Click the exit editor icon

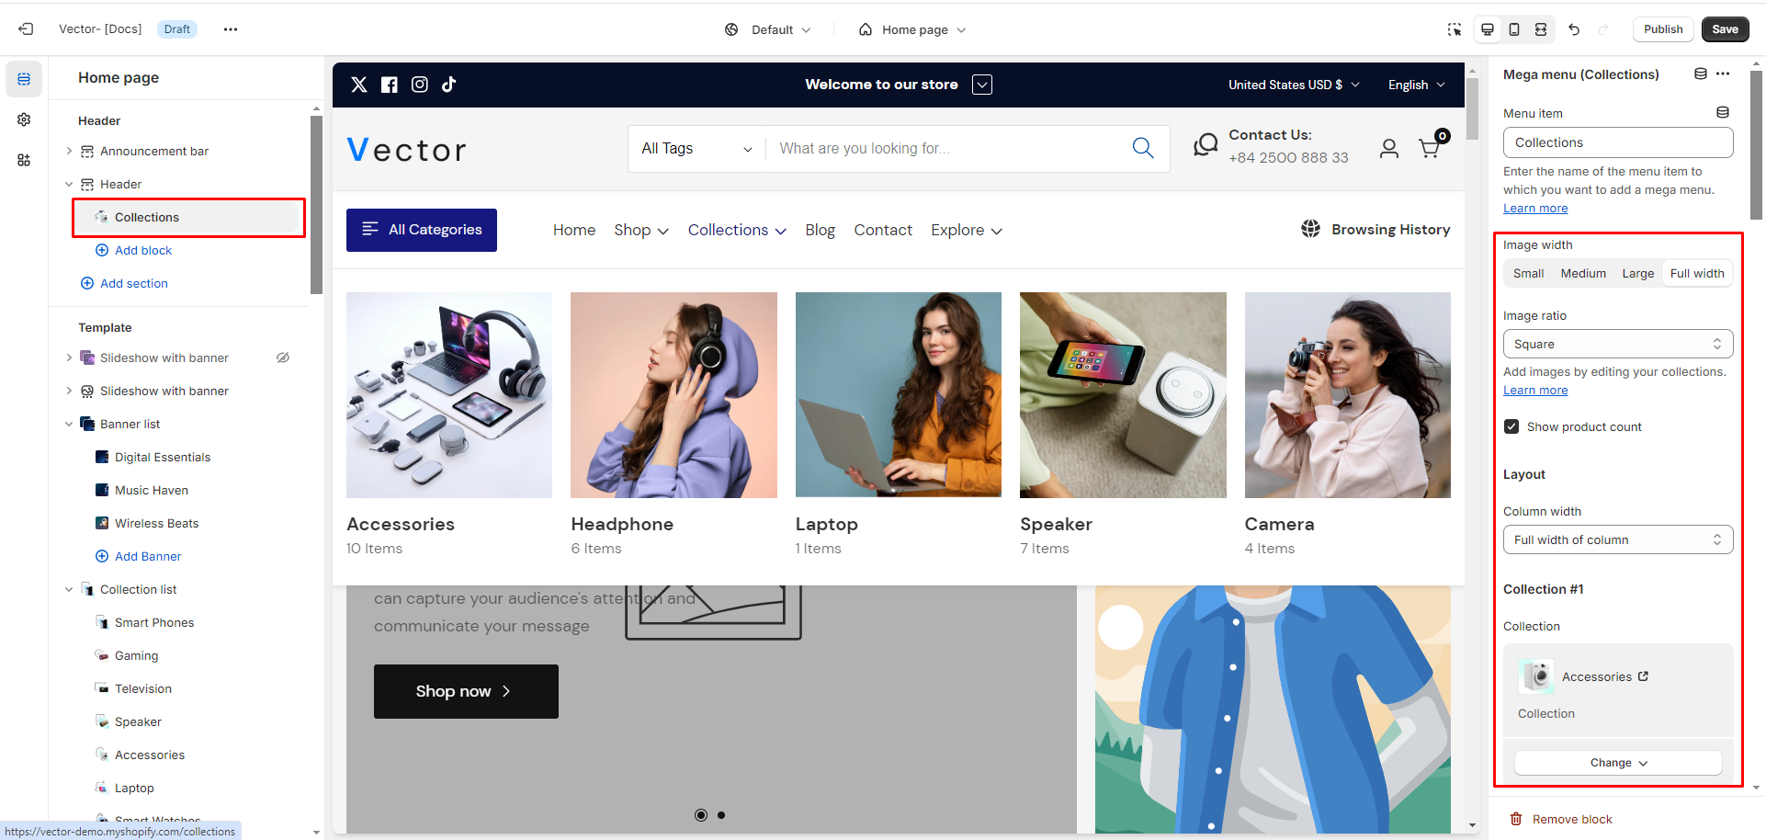(26, 29)
